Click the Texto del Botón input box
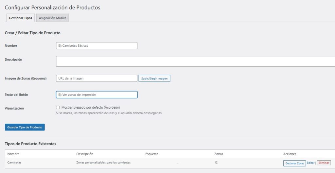335x173 pixels. click(97, 95)
